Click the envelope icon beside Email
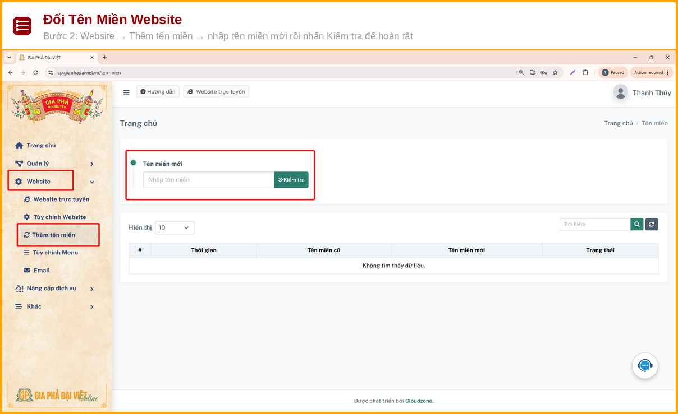This screenshot has width=678, height=414. 27,271
